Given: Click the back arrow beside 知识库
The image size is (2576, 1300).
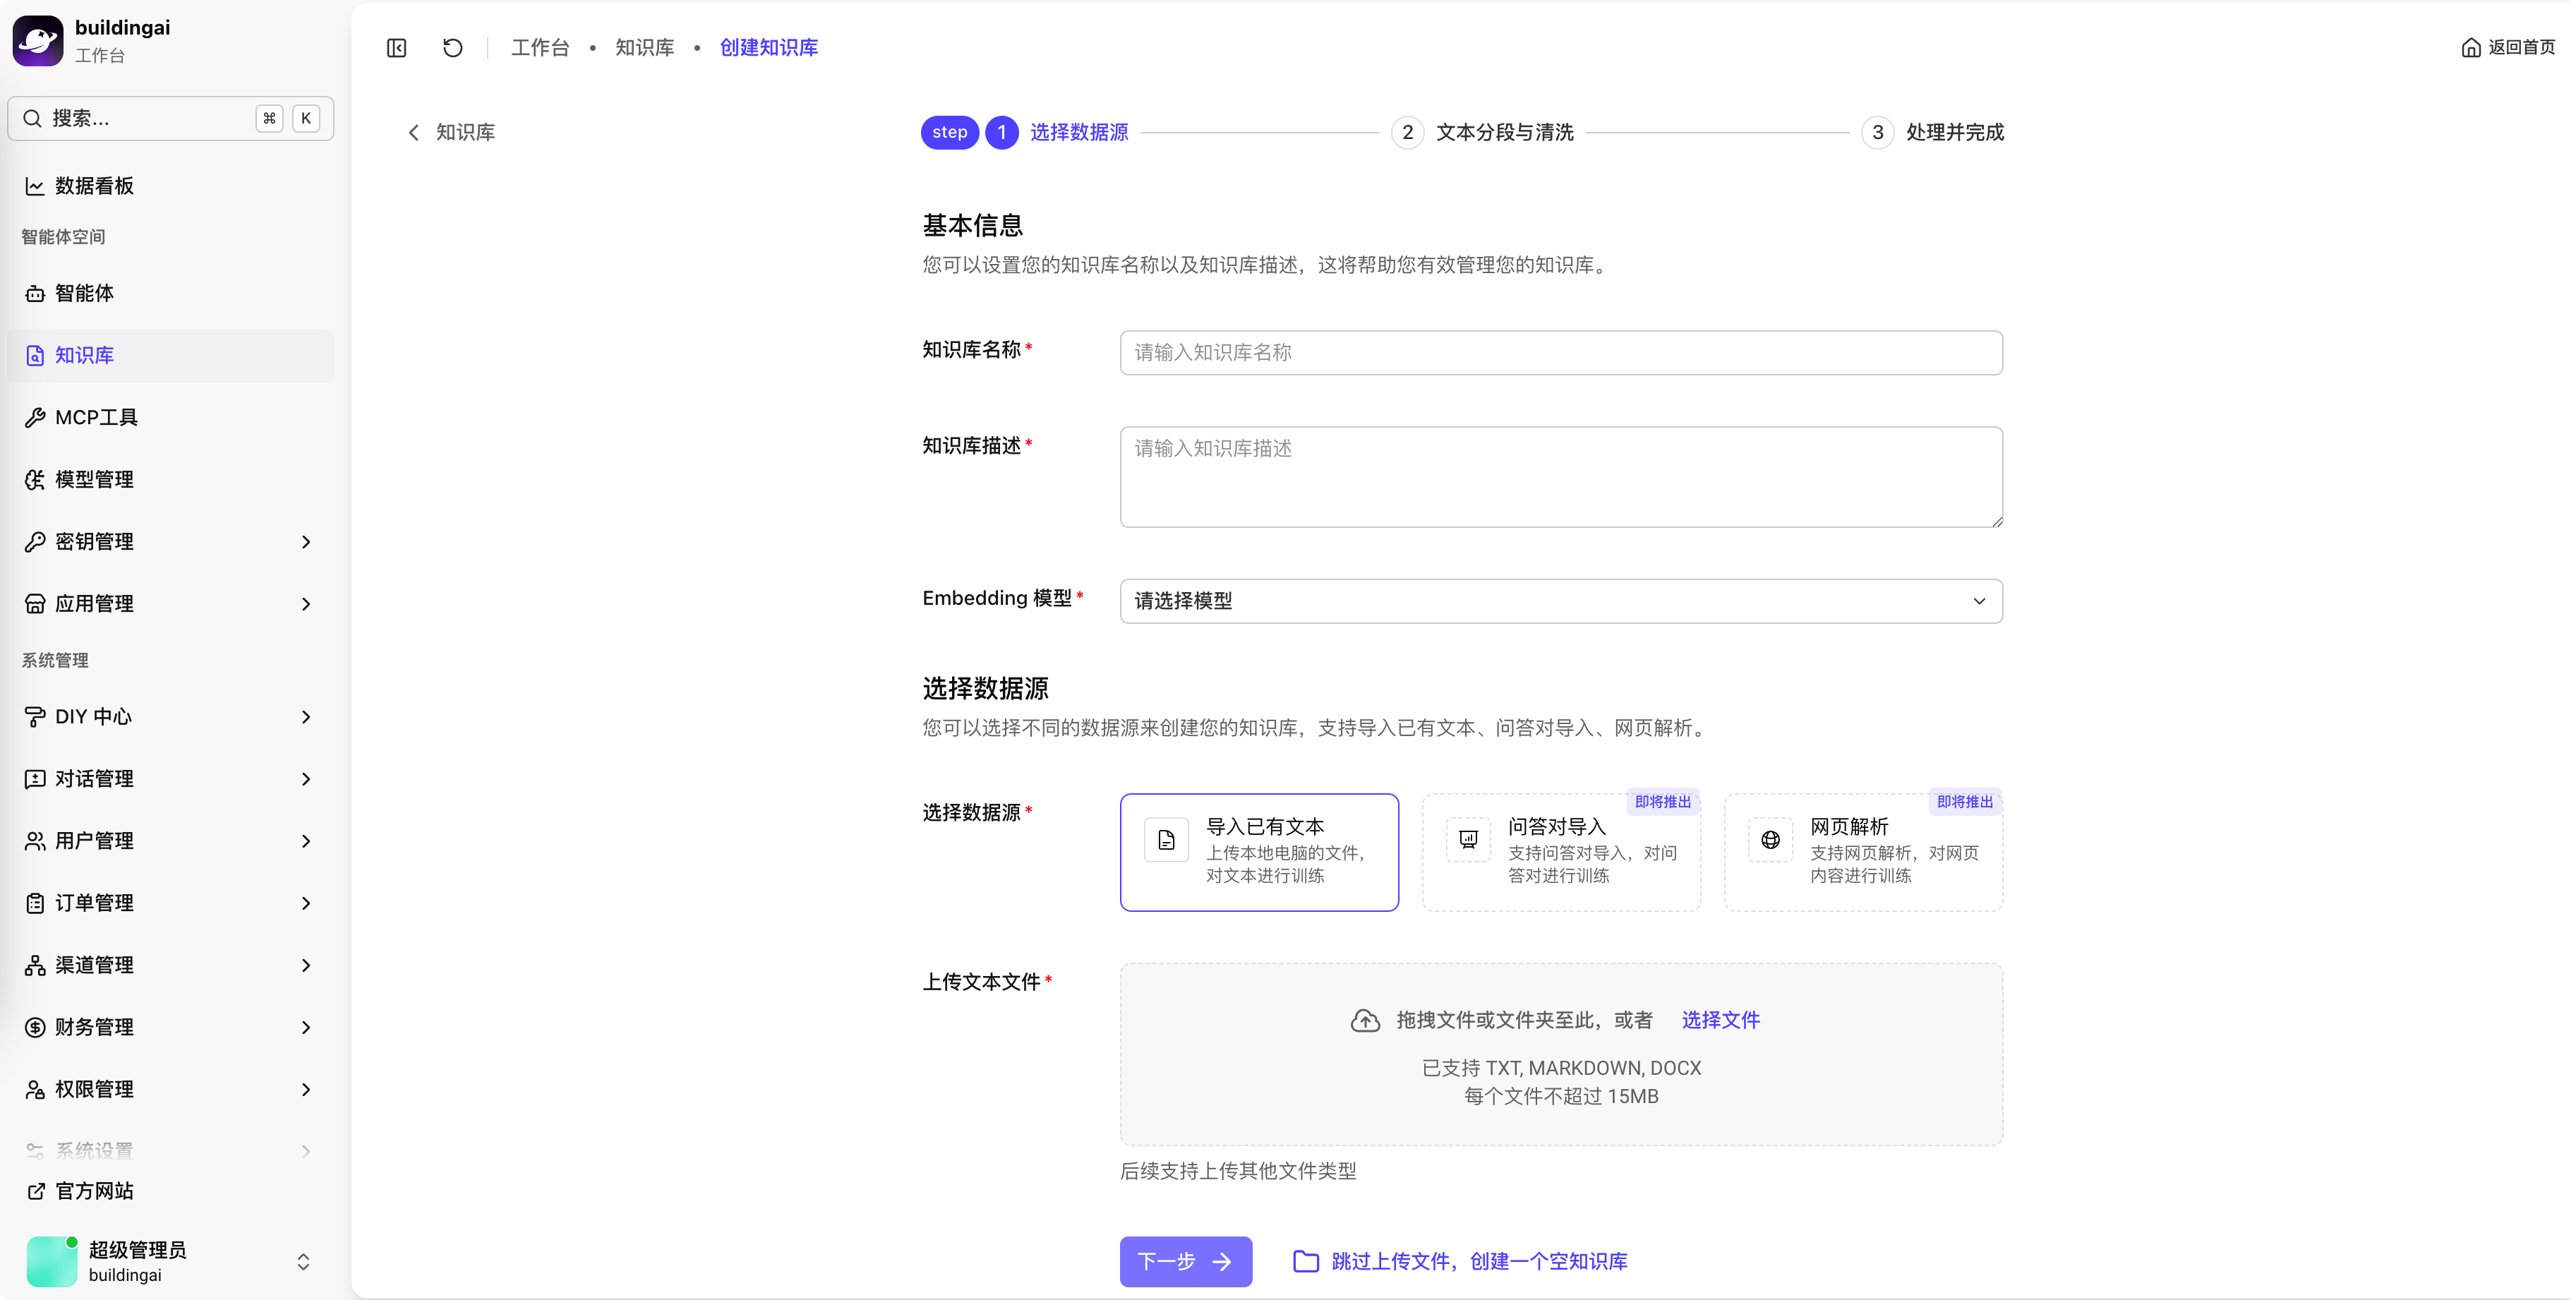Looking at the screenshot, I should 414,133.
